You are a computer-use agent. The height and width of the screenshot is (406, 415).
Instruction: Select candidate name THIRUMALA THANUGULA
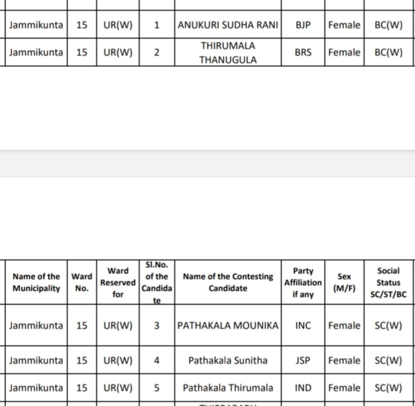click(x=228, y=52)
